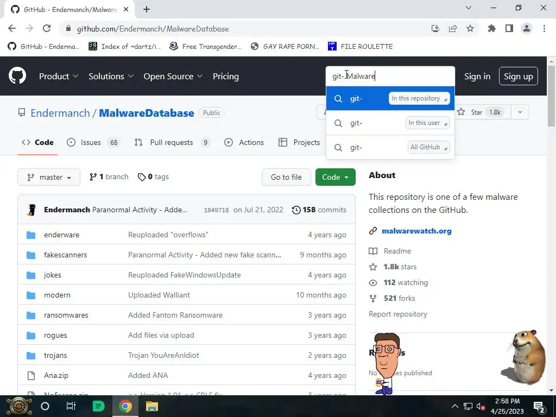The height and width of the screenshot is (417, 556).
Task: Open the Windows Start button in taskbar
Action: pyautogui.click(x=19, y=406)
